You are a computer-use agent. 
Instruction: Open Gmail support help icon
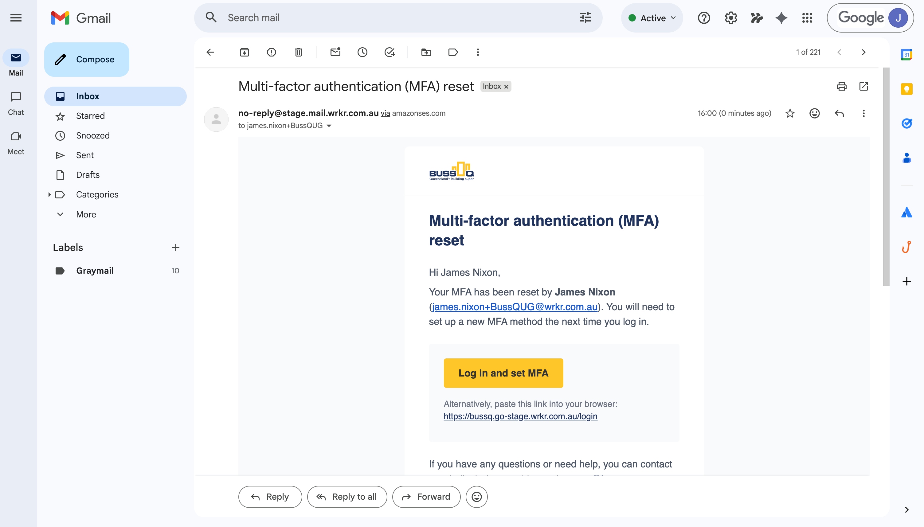[703, 18]
